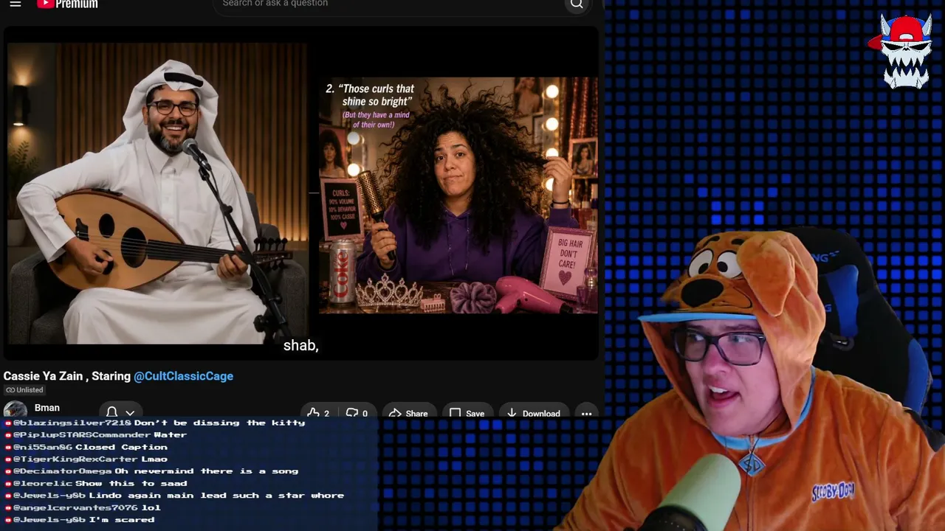Viewport: 945px width, 531px height.
Task: Click the 'shab,' caption text on video
Action: tap(301, 346)
